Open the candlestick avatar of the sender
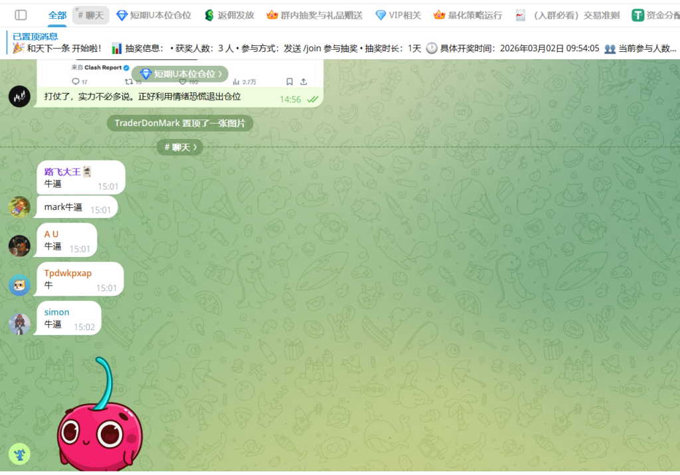Viewport: 680px width, 475px height. [19, 96]
